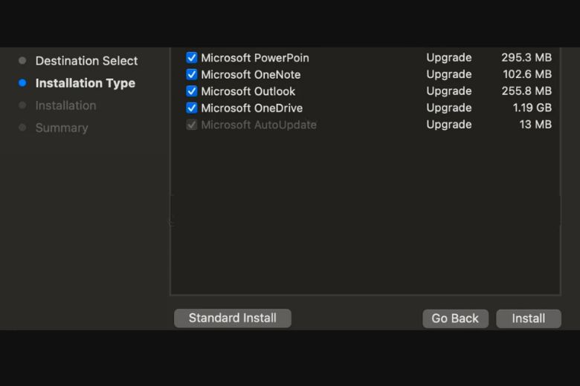The image size is (580, 386).
Task: Click the Upgrade action for Microsoft OneNote
Action: [449, 75]
